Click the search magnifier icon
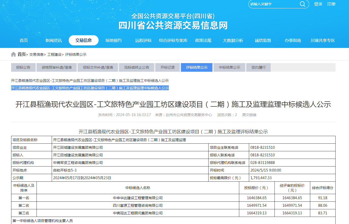The width and height of the screenshot is (349, 224). [302, 4]
